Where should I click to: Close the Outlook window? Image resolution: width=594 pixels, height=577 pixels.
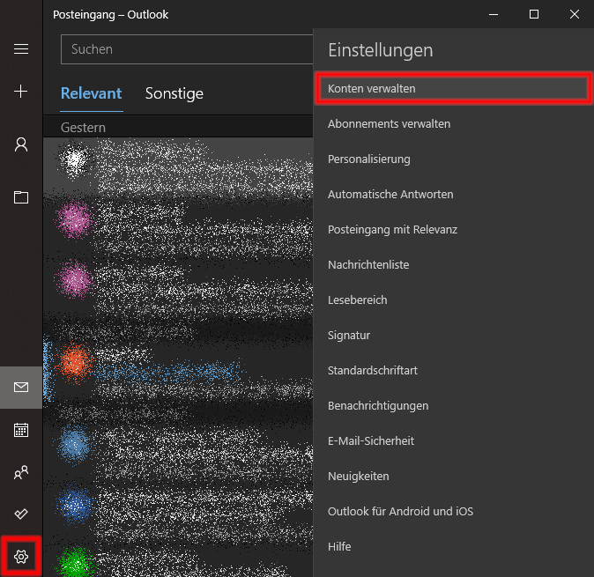click(x=575, y=14)
